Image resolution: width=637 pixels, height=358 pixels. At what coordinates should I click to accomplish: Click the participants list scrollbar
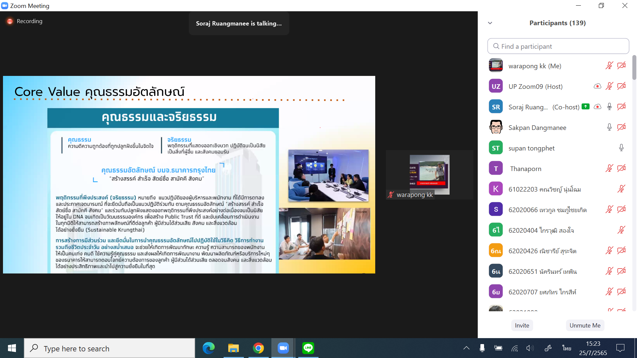pyautogui.click(x=634, y=67)
